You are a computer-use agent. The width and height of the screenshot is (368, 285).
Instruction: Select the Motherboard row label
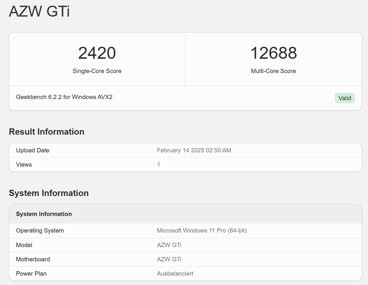click(33, 259)
